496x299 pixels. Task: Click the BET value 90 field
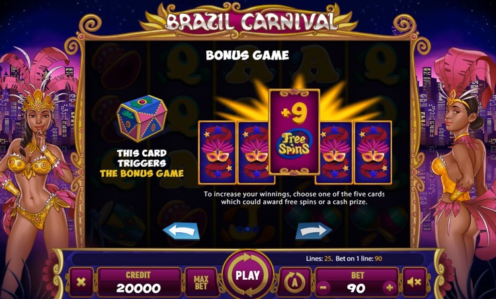point(356,288)
